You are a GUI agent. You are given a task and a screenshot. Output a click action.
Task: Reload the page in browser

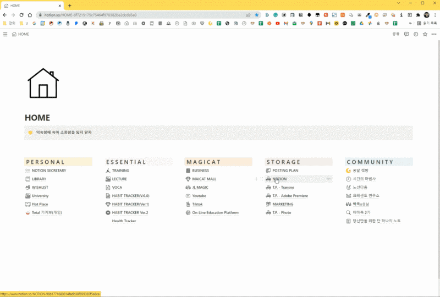pos(21,15)
